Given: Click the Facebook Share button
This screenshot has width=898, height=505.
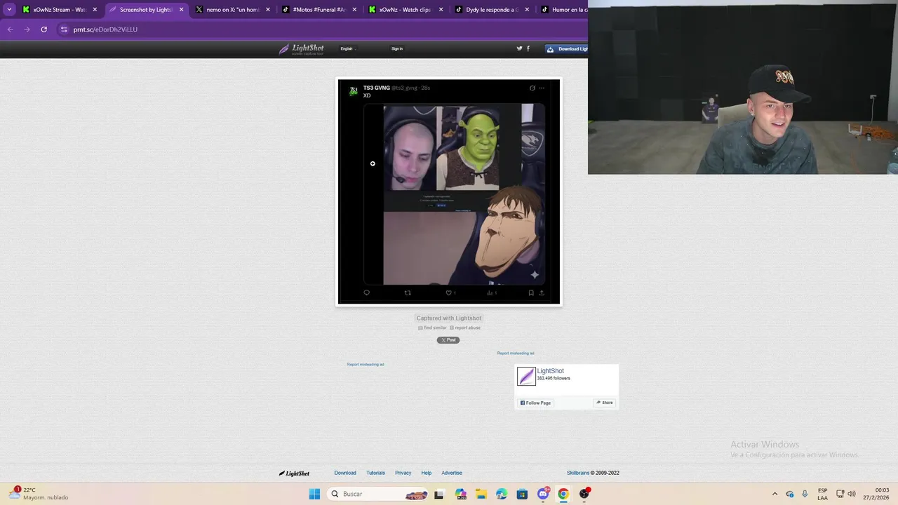Looking at the screenshot, I should click(x=605, y=403).
